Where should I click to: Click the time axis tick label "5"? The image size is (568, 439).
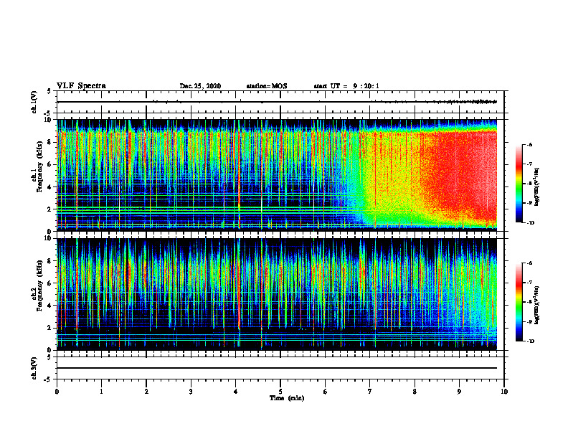(x=280, y=392)
